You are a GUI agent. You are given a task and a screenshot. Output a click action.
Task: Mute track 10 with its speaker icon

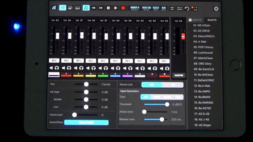162,69
